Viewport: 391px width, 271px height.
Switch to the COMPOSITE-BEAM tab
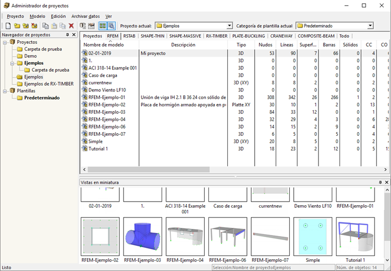(x=316, y=36)
